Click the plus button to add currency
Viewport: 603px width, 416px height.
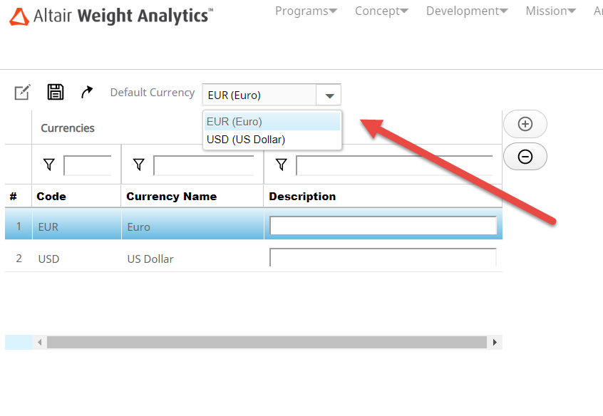[525, 124]
